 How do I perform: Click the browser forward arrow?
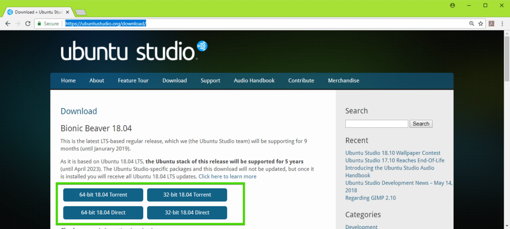click(18, 24)
